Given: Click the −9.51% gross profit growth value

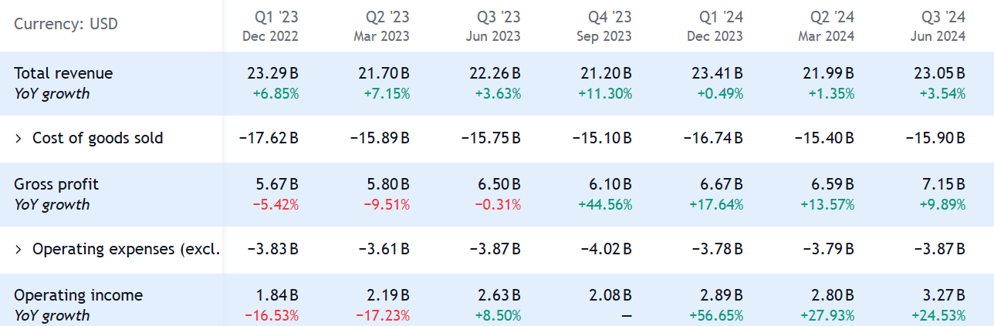Looking at the screenshot, I should coord(382,205).
